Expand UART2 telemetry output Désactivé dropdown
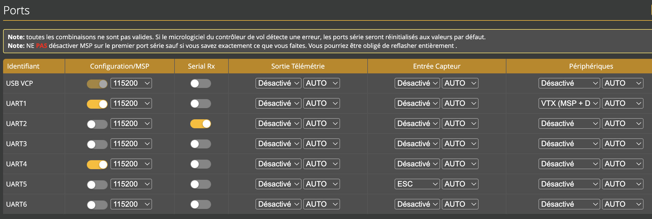The width and height of the screenshot is (652, 219). click(x=278, y=124)
